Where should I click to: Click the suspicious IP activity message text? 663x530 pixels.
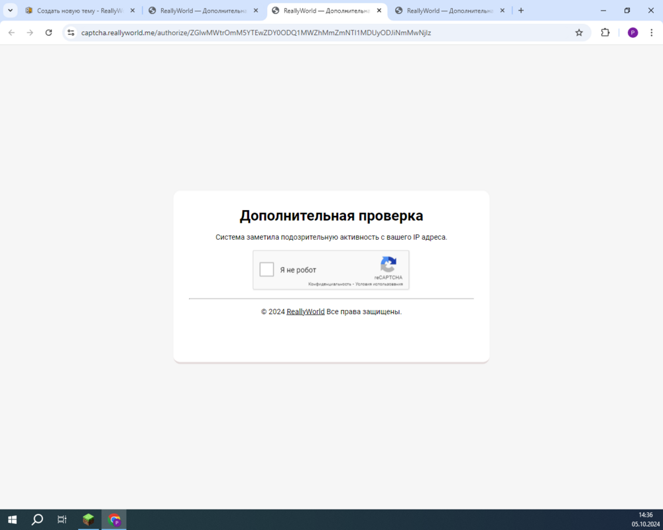coord(331,237)
